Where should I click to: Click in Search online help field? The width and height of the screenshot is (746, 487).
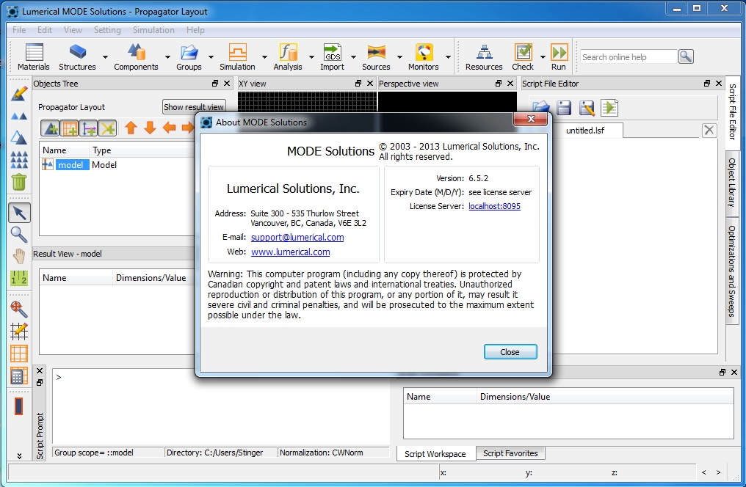628,57
